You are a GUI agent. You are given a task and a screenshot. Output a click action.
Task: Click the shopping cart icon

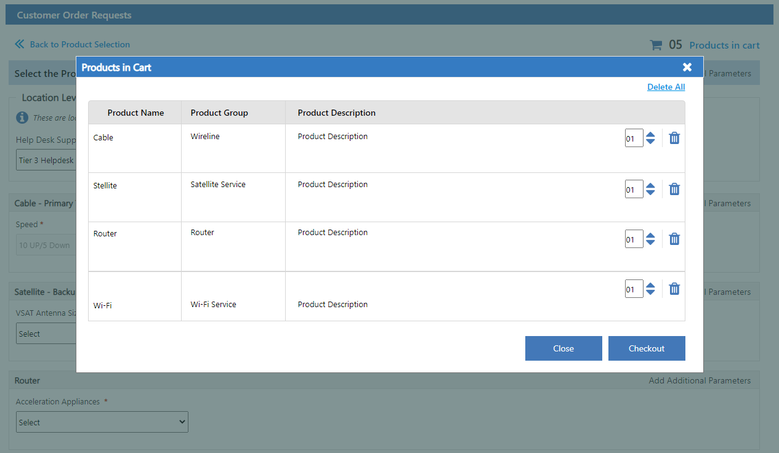(x=656, y=45)
